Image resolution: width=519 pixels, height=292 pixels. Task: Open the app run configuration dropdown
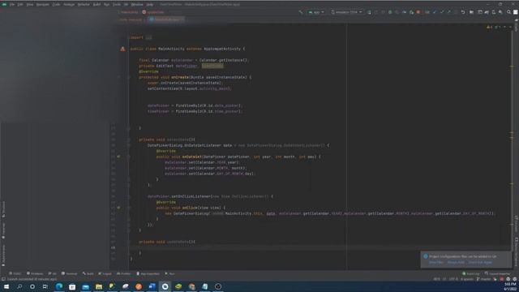316,12
